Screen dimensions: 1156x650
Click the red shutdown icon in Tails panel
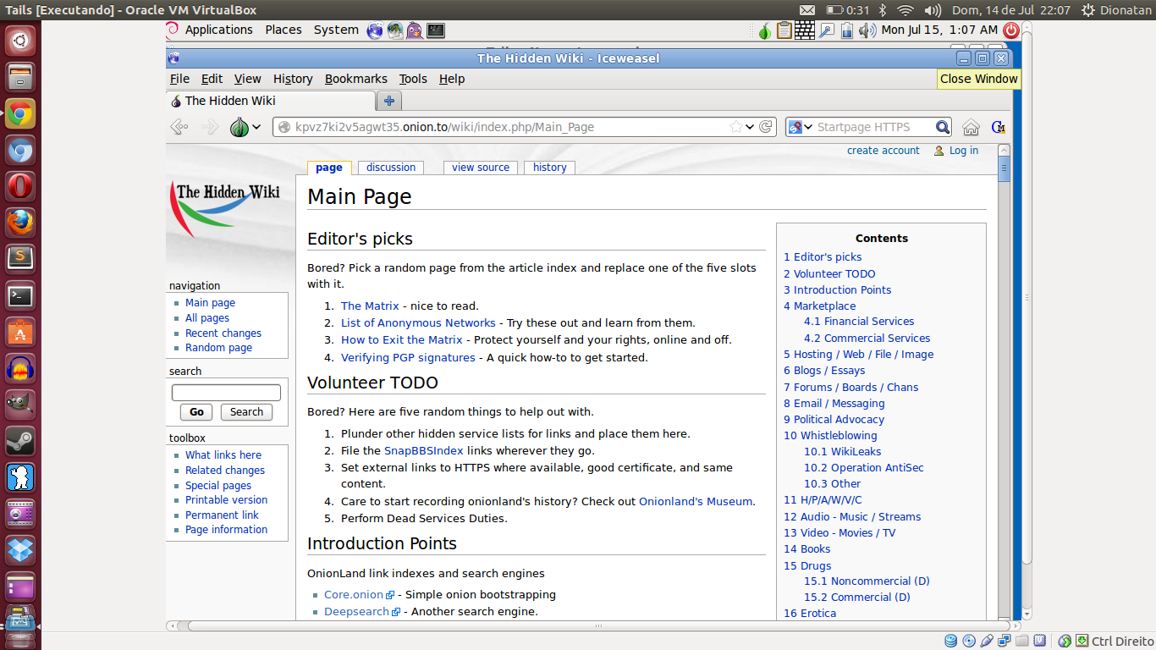pyautogui.click(x=1010, y=30)
